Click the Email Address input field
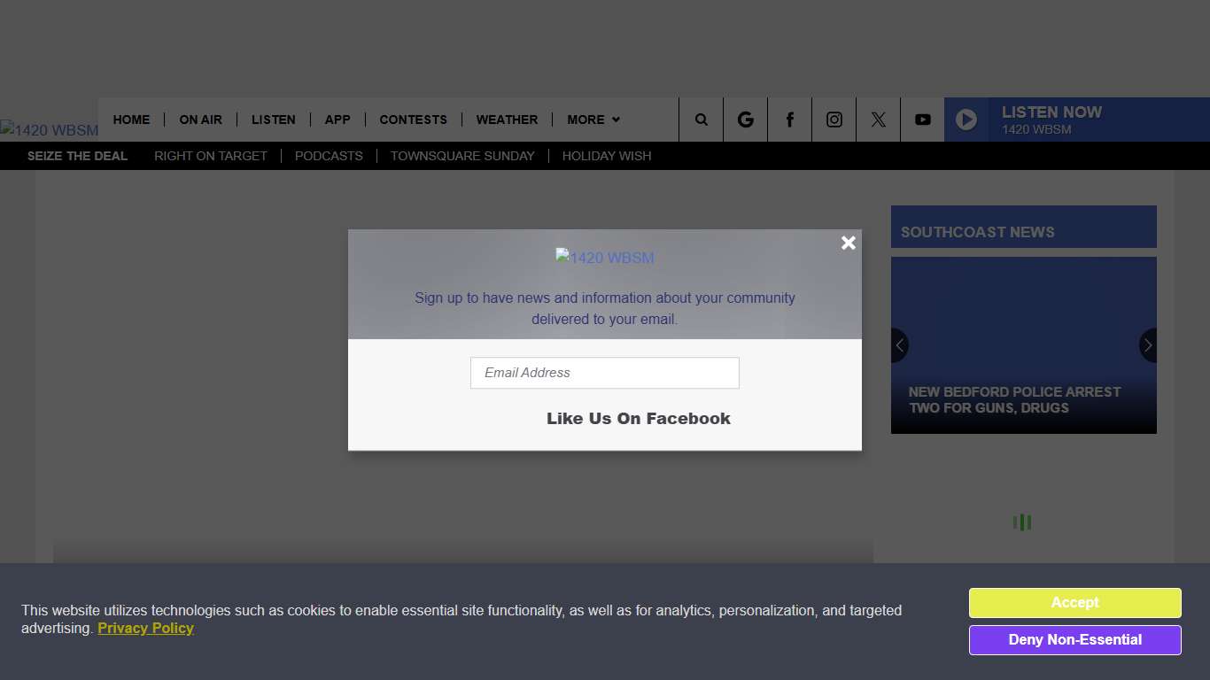Viewport: 1210px width, 680px height. click(x=604, y=373)
